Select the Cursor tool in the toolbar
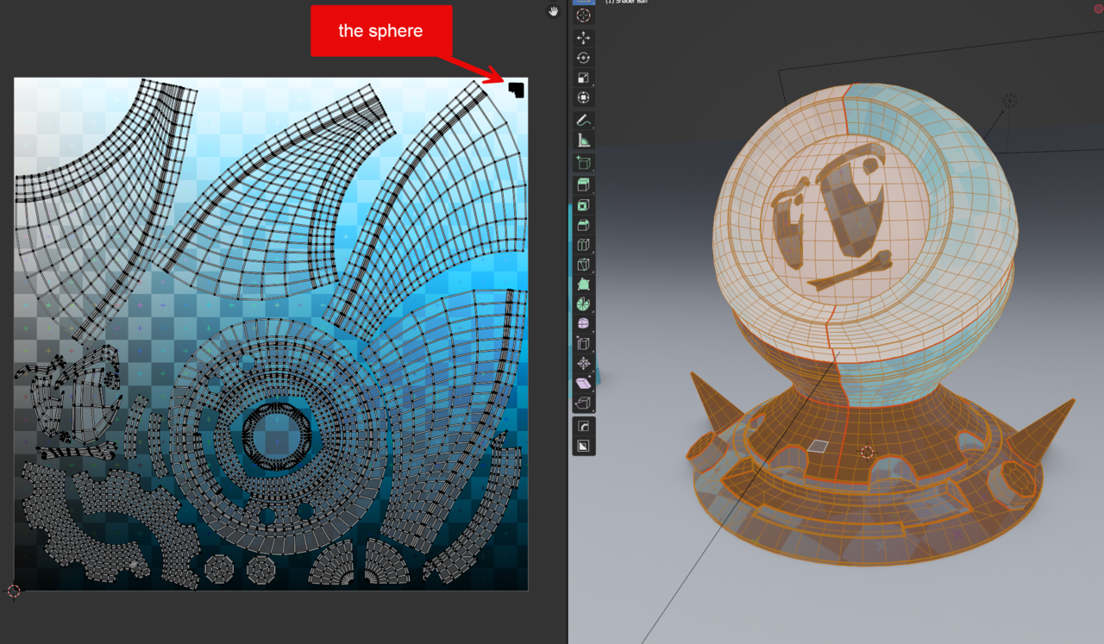The image size is (1104, 644). pos(584,16)
